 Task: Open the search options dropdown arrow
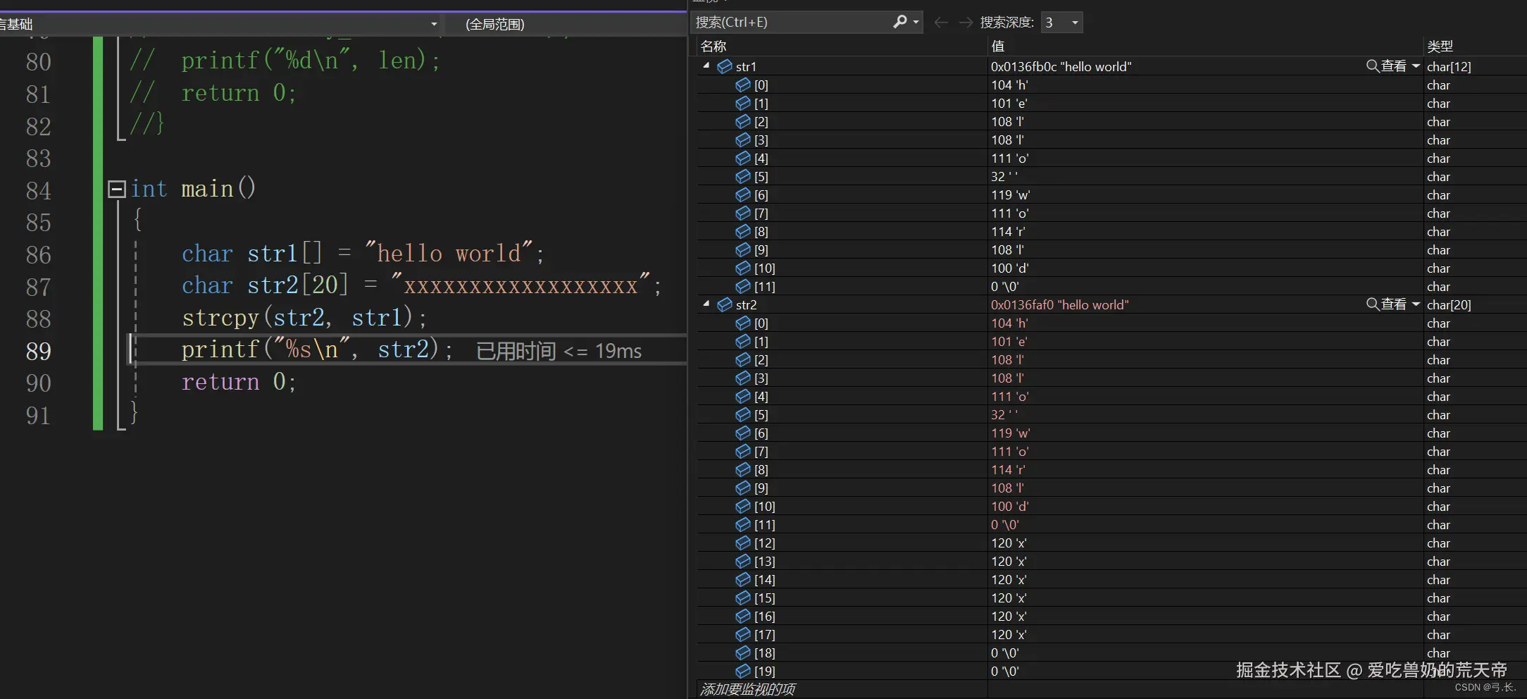[916, 22]
